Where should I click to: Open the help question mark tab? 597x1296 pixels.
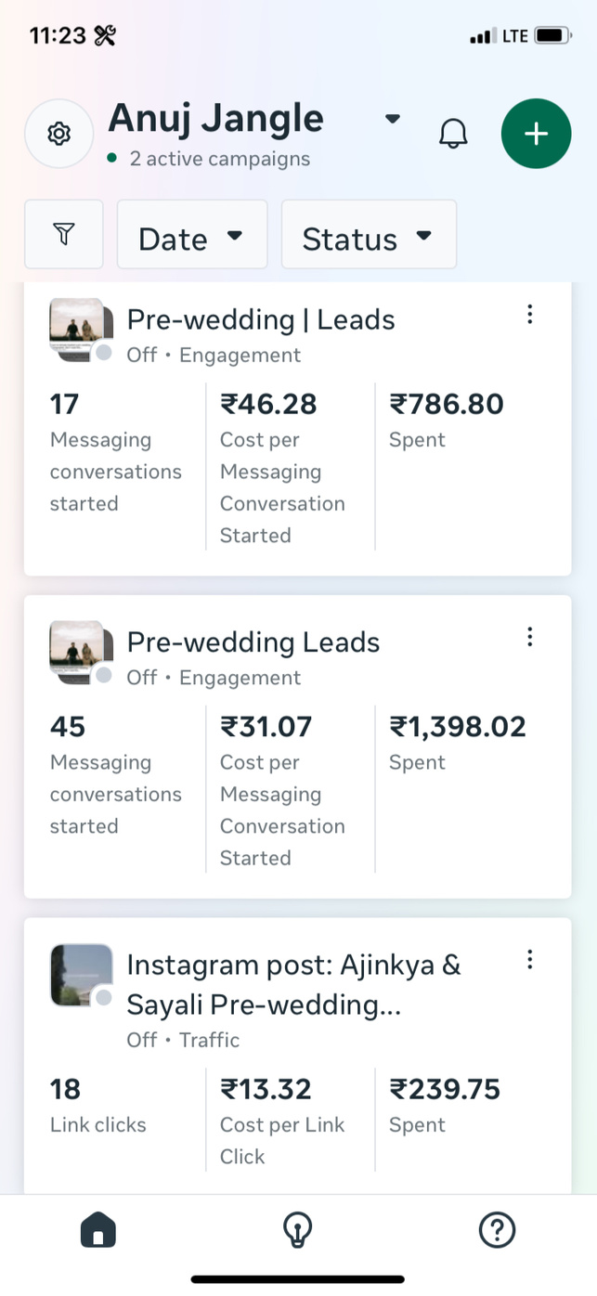(497, 1231)
